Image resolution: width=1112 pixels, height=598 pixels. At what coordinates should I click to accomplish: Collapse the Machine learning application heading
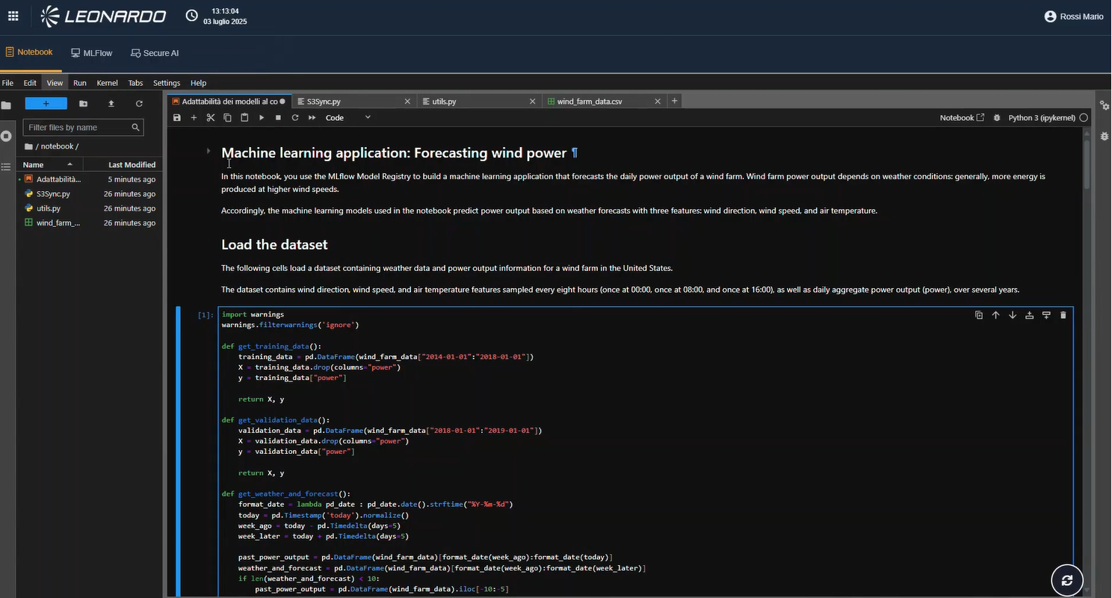pyautogui.click(x=208, y=152)
